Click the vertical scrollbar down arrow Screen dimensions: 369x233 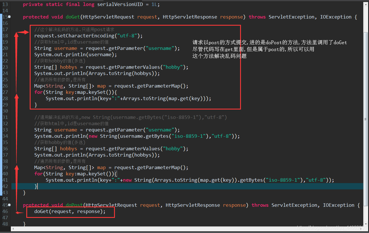click(x=366, y=224)
